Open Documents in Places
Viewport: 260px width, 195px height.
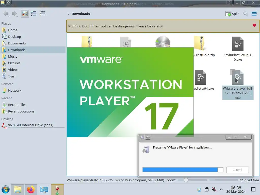click(x=33, y=43)
